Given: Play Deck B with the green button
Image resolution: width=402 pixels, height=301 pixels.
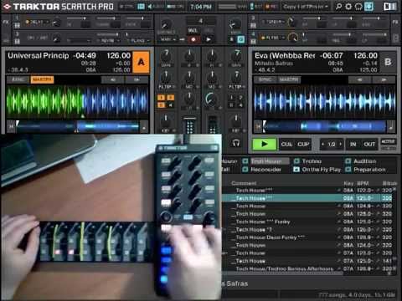Looking at the screenshot, I should point(264,144).
